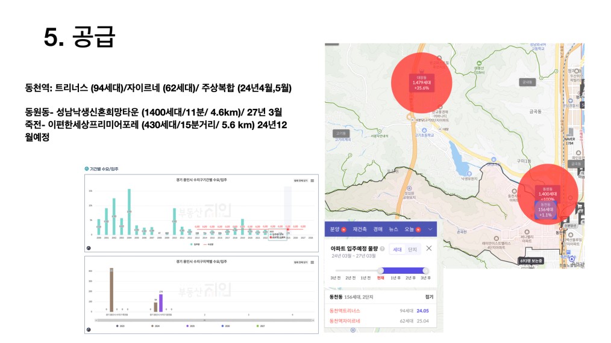
Task: Open the 경매 tab
Action: tap(378, 229)
